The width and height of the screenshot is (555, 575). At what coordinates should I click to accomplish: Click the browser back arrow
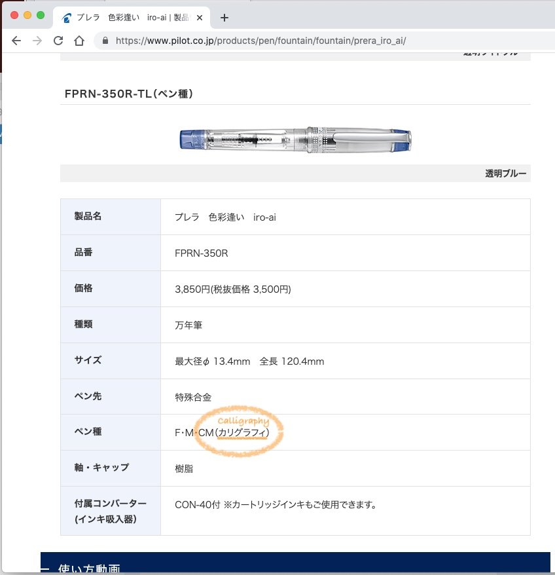pyautogui.click(x=16, y=41)
